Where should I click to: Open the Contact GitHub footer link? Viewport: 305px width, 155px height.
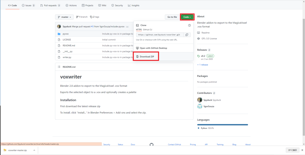(174, 144)
